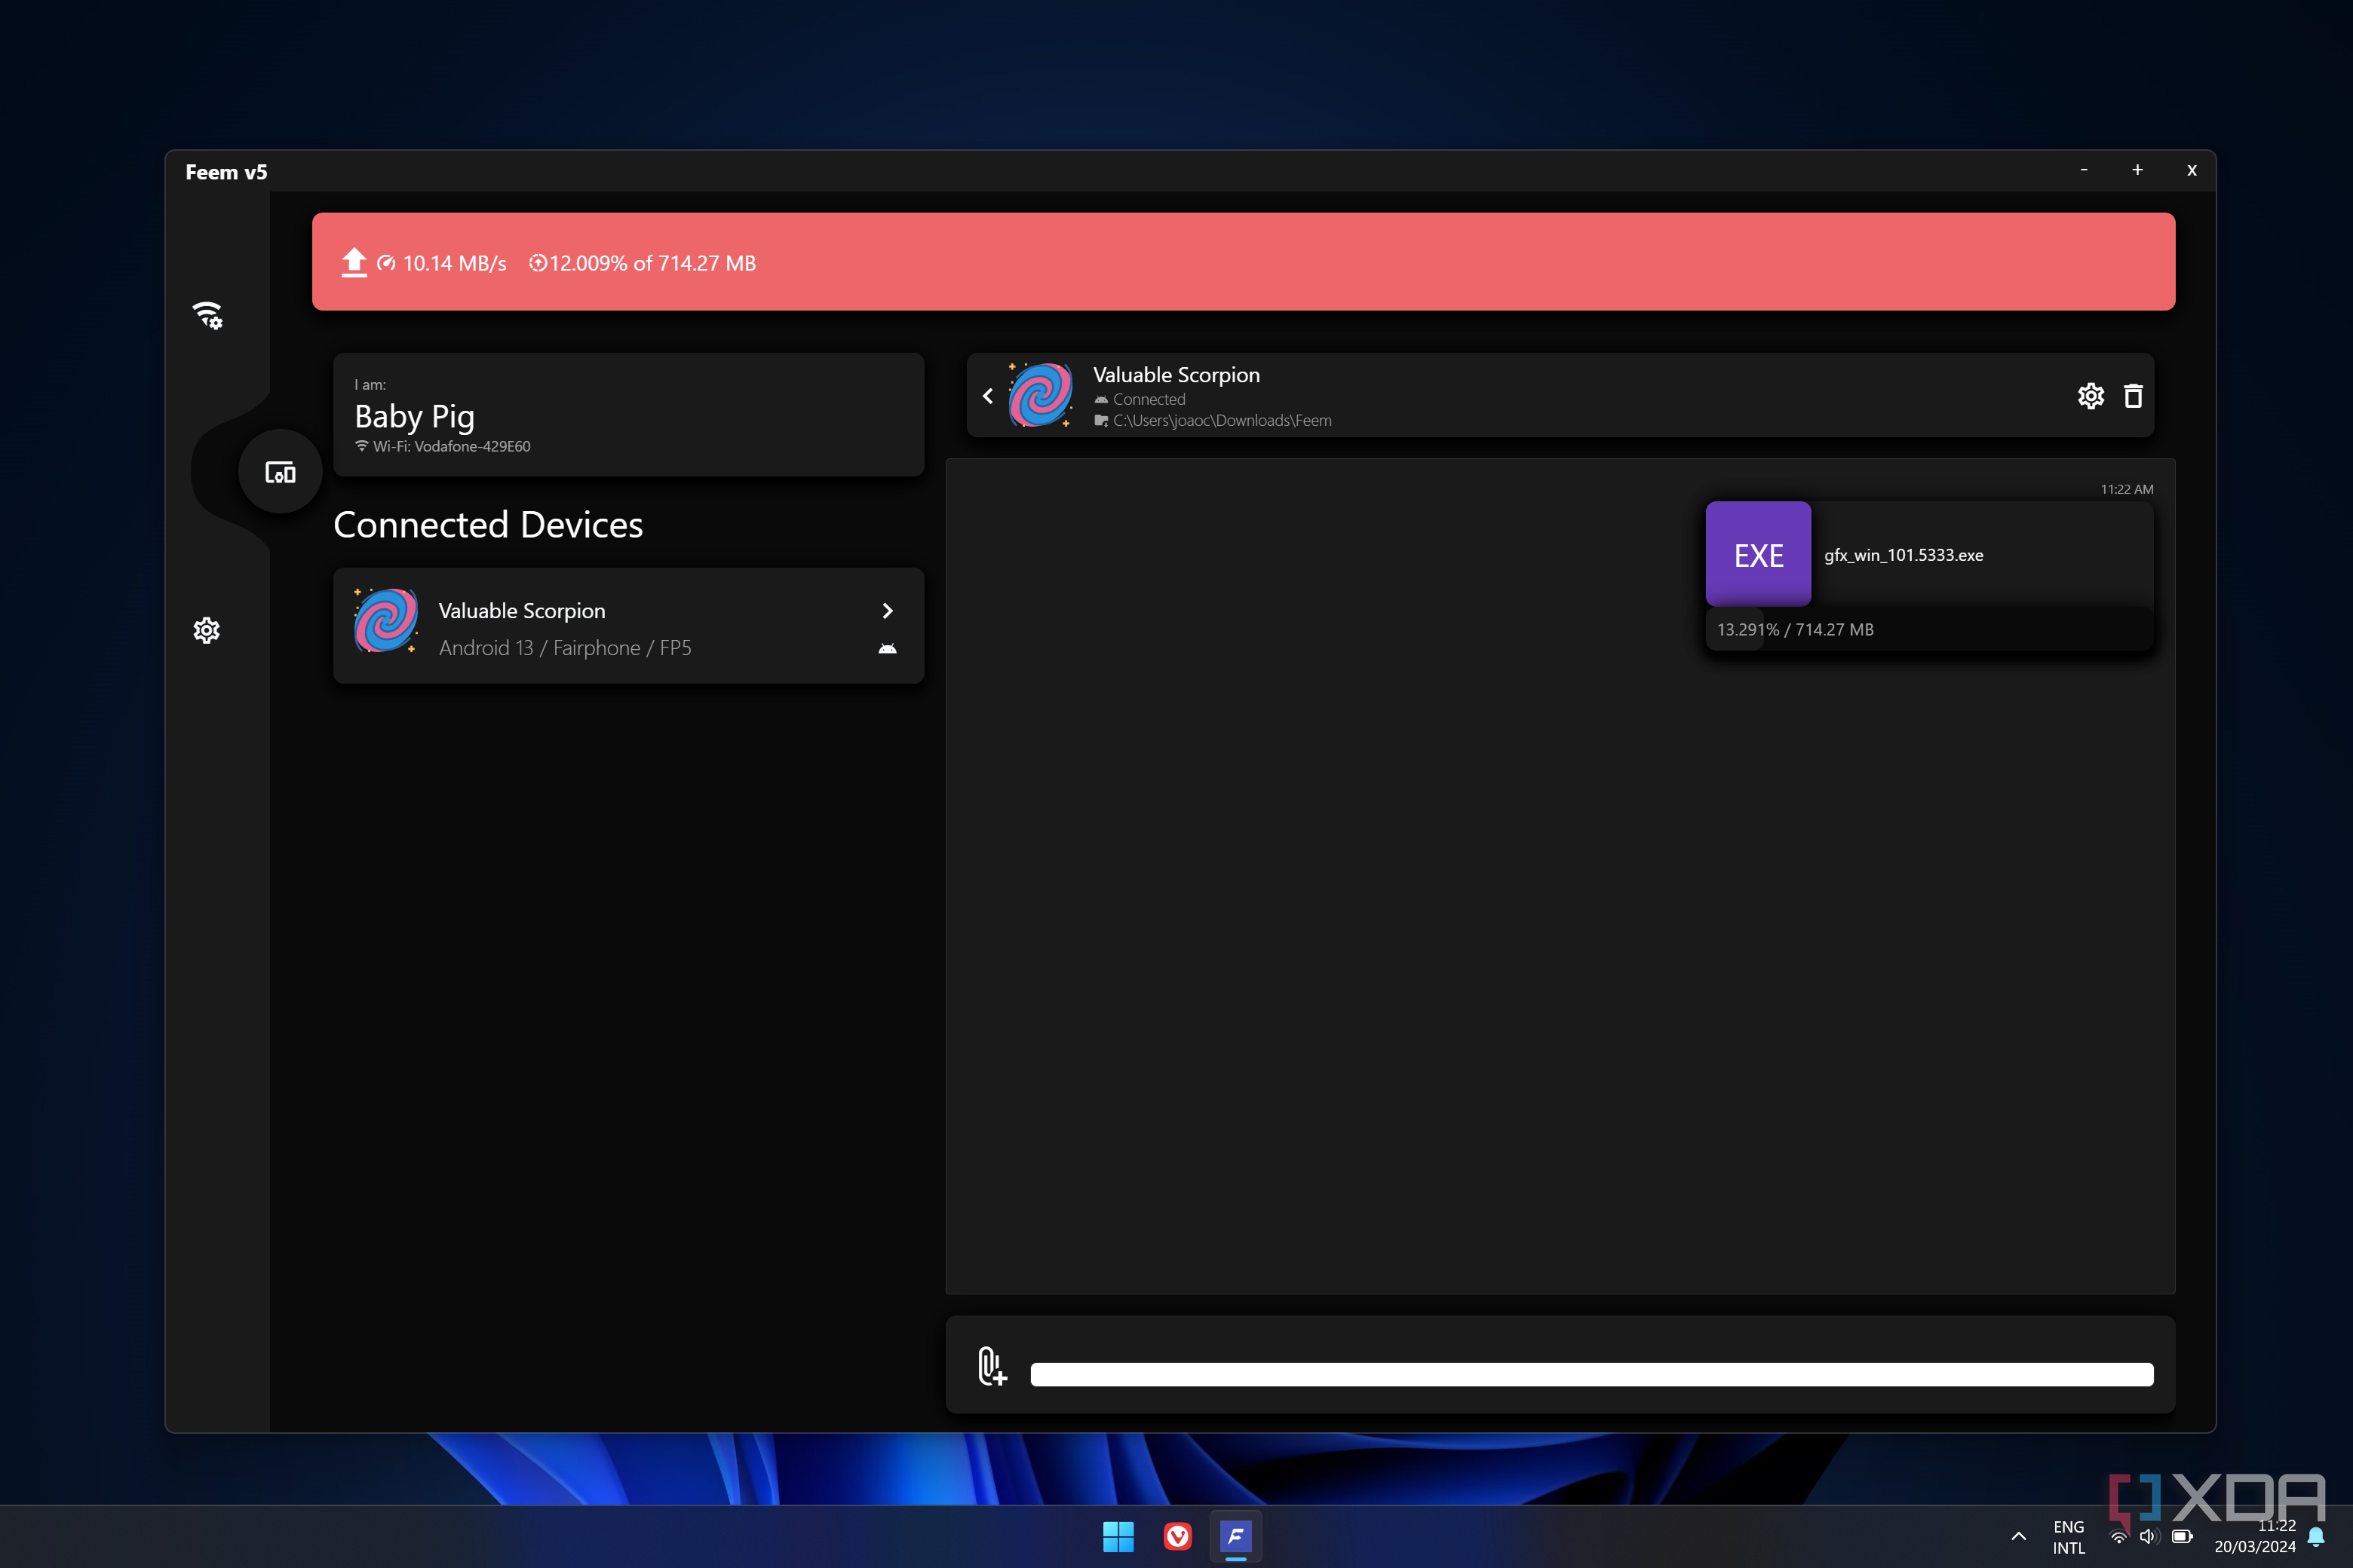Open the Windows Start menu
This screenshot has width=2353, height=1568.
(1118, 1536)
